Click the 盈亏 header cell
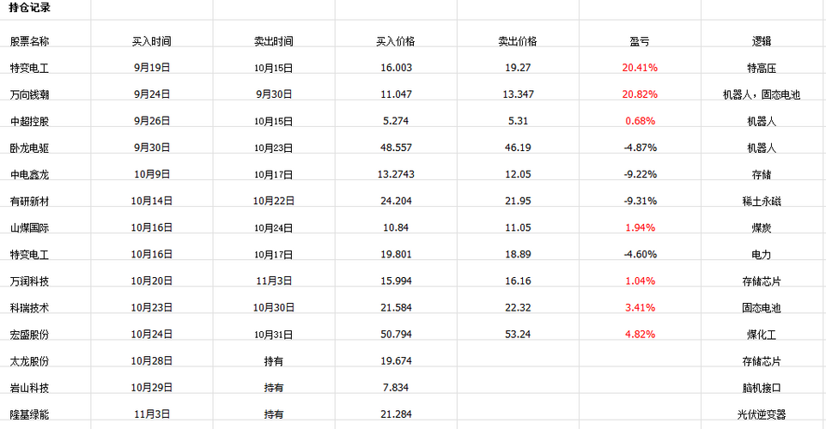826x429 pixels. pos(639,41)
